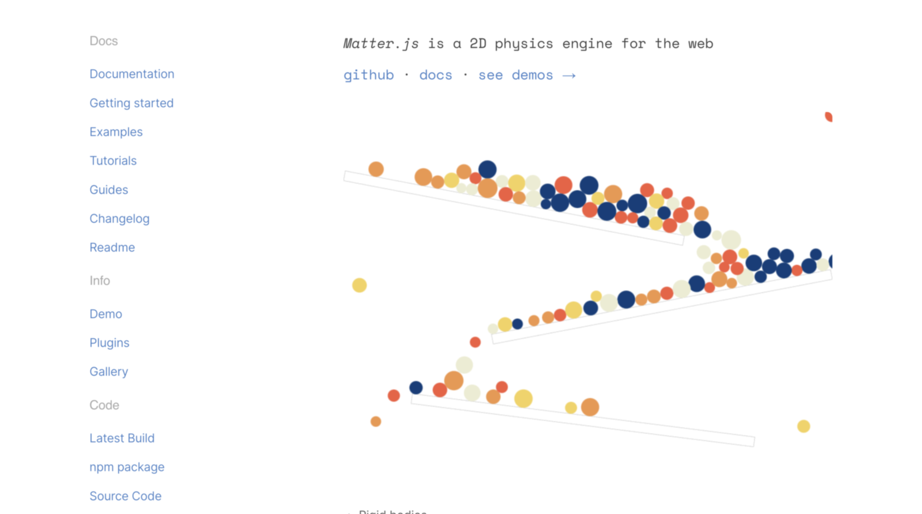Go to Getting started page
This screenshot has height=514, width=922.
click(x=131, y=103)
